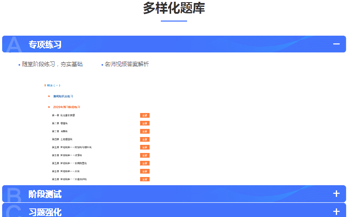Click 全部 button for 第四章 土地增值税
The image size is (347, 217).
coord(144,139)
